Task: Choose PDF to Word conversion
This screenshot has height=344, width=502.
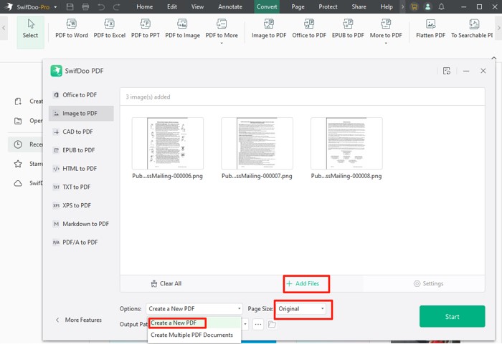Action: coord(72,29)
